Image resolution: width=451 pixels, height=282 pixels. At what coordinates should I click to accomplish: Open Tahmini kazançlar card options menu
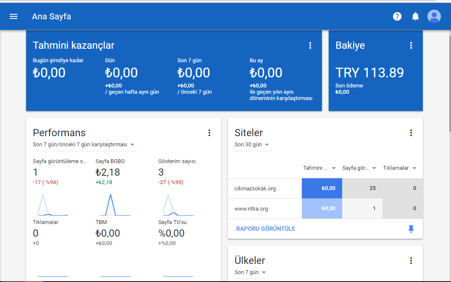coord(310,45)
